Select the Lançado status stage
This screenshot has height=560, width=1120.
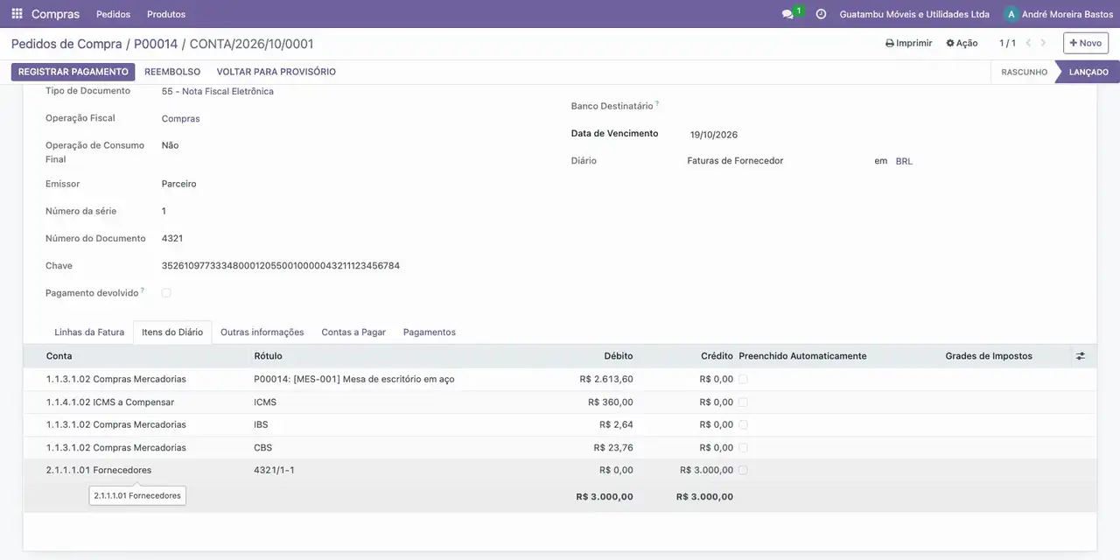1088,72
